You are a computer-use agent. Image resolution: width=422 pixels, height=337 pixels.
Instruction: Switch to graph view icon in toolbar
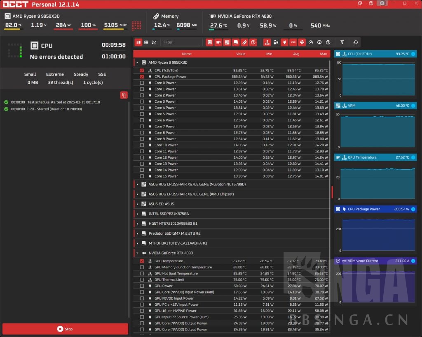(154, 42)
